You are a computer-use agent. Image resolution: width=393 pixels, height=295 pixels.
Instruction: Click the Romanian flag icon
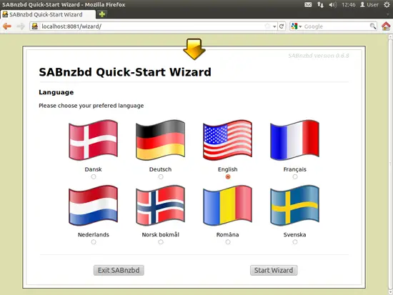[x=227, y=205]
